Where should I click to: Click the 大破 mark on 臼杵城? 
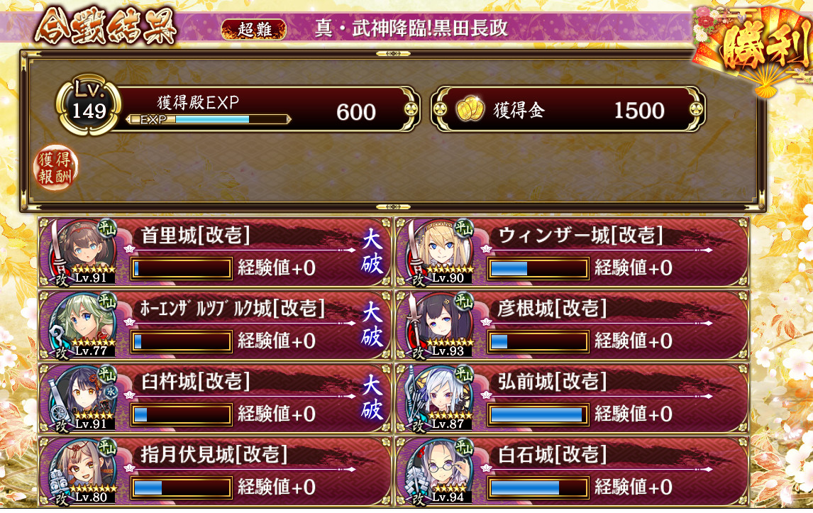(372, 398)
